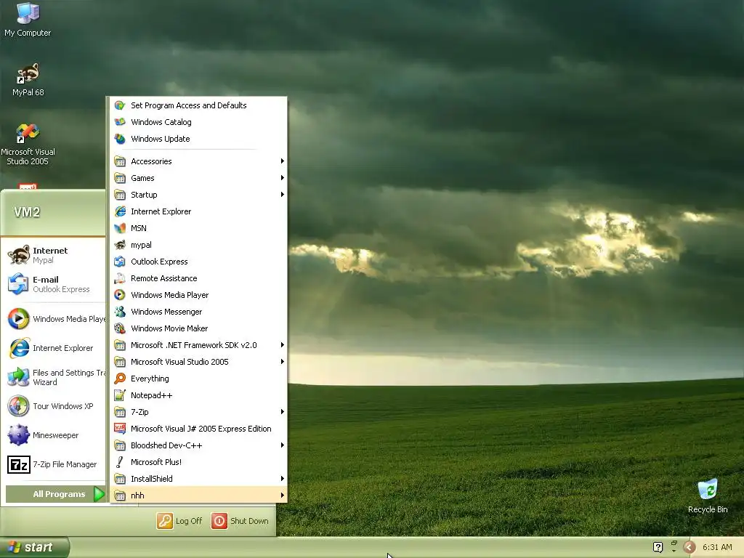This screenshot has height=558, width=744.
Task: Open Remote Assistance
Action: (x=199, y=278)
